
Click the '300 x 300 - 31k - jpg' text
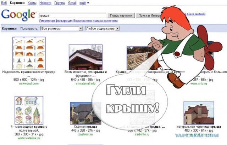[x=29, y=134]
